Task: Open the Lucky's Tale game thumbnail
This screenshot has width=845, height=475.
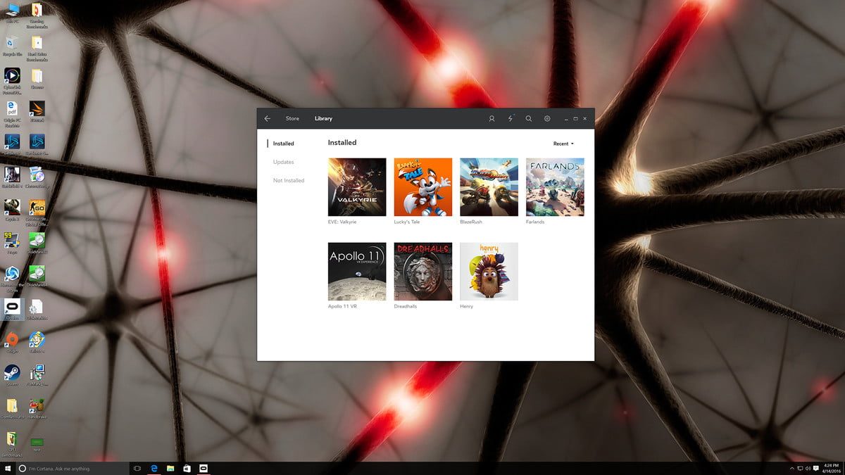Action: coord(423,186)
